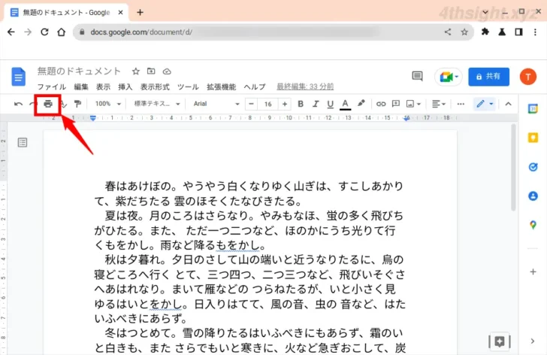Click the font size field showing 16
Image resolution: width=547 pixels, height=355 pixels.
268,104
